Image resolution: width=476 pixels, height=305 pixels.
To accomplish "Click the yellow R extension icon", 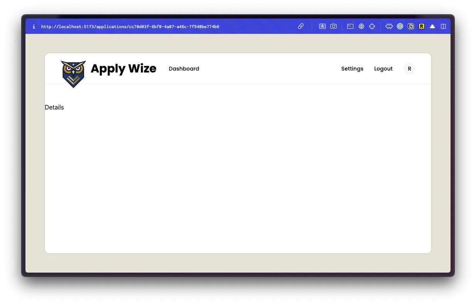I will (x=422, y=26).
